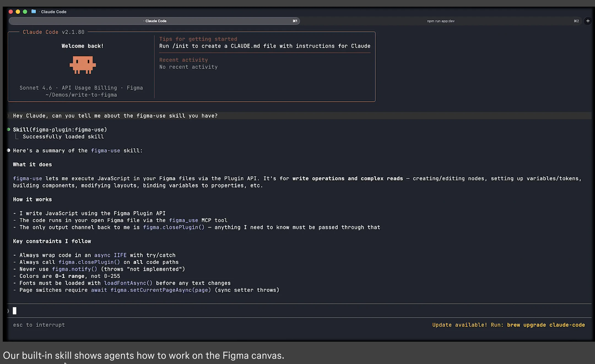Click the figma.closePlugin() code reference
595x364 pixels.
[174, 227]
